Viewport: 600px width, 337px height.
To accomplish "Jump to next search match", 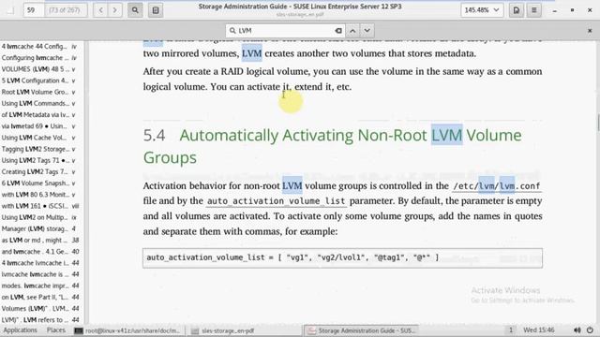I will click(367, 31).
